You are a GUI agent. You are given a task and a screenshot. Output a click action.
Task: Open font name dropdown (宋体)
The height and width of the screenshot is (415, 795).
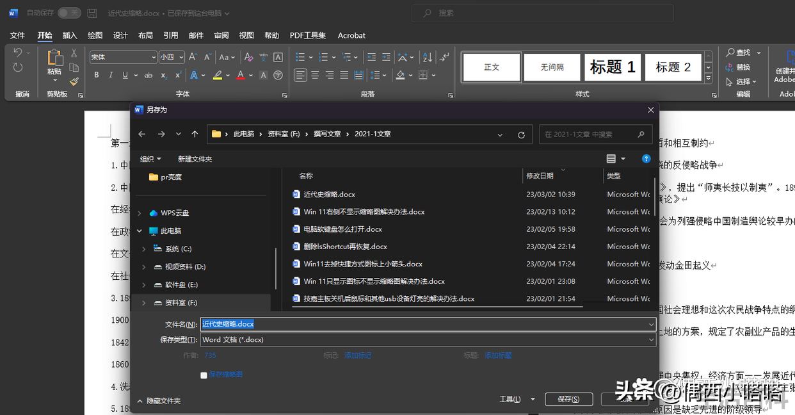point(154,57)
